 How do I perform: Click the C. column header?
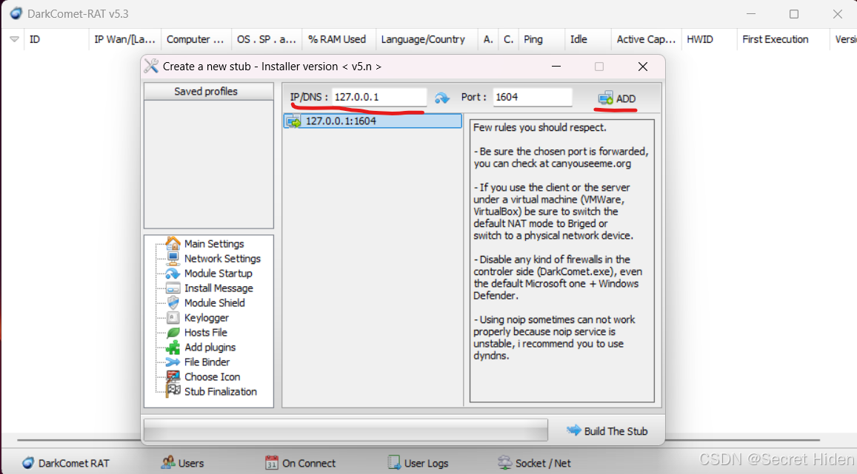click(508, 39)
